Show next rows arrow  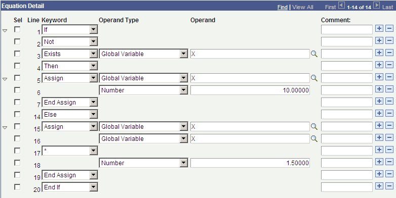point(377,5)
